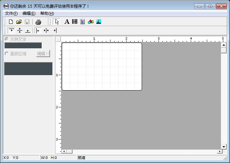Align objects to top edge
The image size is (230, 163).
click(x=11, y=31)
